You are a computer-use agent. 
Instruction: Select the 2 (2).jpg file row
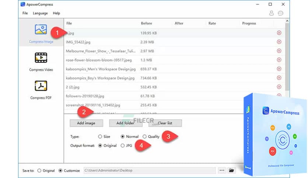coord(174,87)
